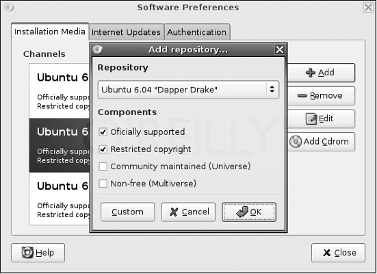Uncheck the Restricted copyright checkbox

pos(103,149)
